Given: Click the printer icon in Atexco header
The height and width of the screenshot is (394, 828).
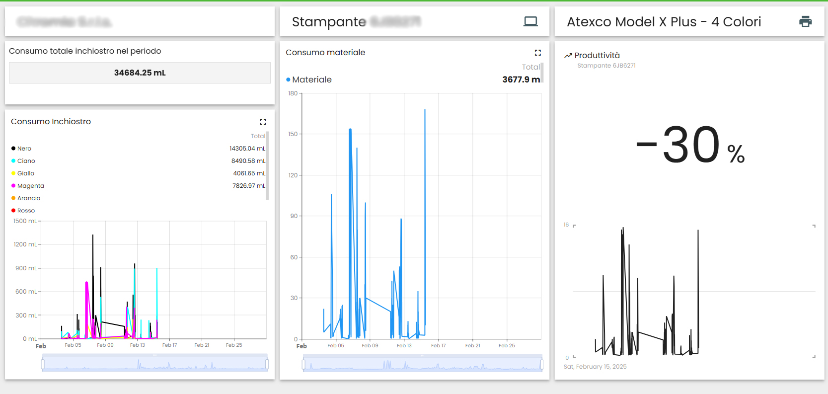Looking at the screenshot, I should pyautogui.click(x=805, y=21).
